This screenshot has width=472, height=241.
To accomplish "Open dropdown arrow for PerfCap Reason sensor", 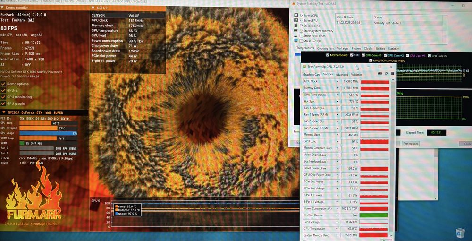I will click(x=338, y=215).
